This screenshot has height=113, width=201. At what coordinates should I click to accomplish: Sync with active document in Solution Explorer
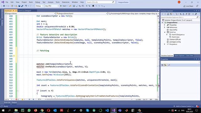point(181,14)
